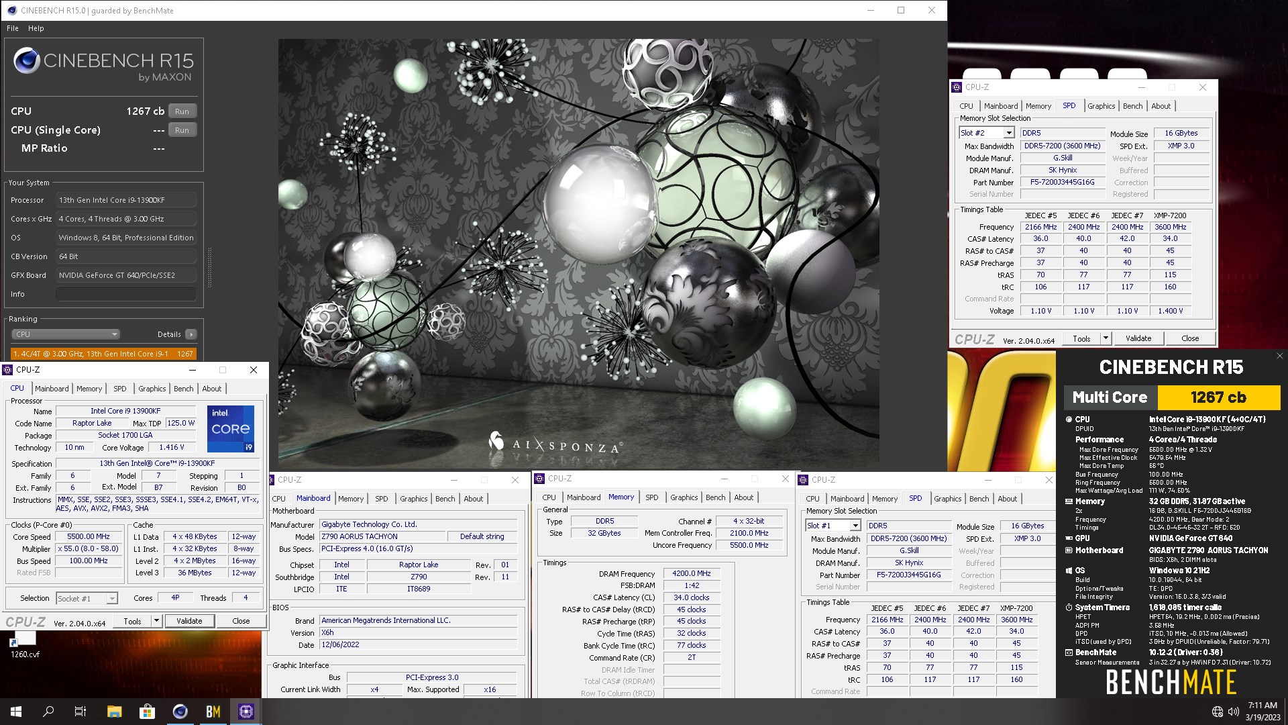Viewport: 1288px width, 725px height.
Task: Select ranking entry 4C/4T 1267
Action: click(104, 353)
